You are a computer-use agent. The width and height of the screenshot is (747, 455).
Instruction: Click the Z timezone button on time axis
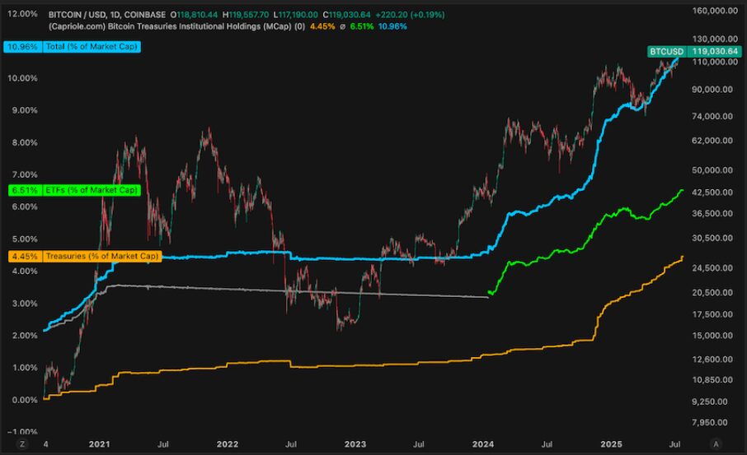[22, 443]
